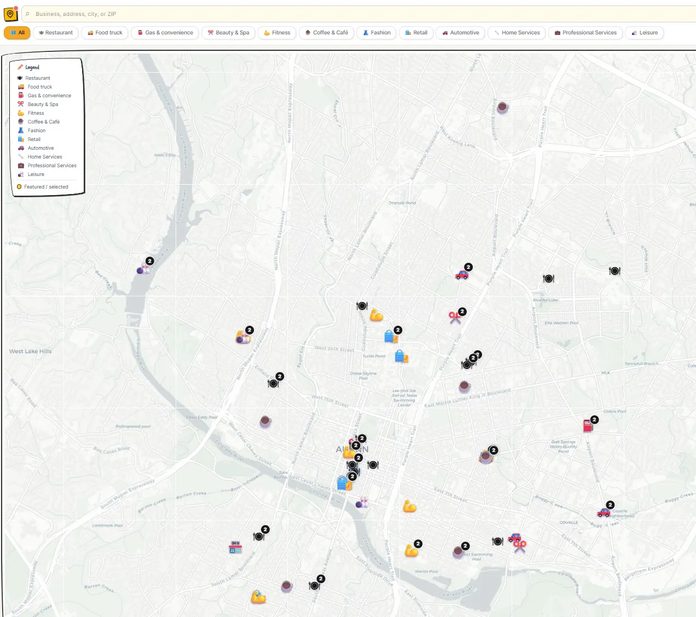
Task: Open coffee marker above East Martin Luther King Boulevard
Action: [x=465, y=387]
